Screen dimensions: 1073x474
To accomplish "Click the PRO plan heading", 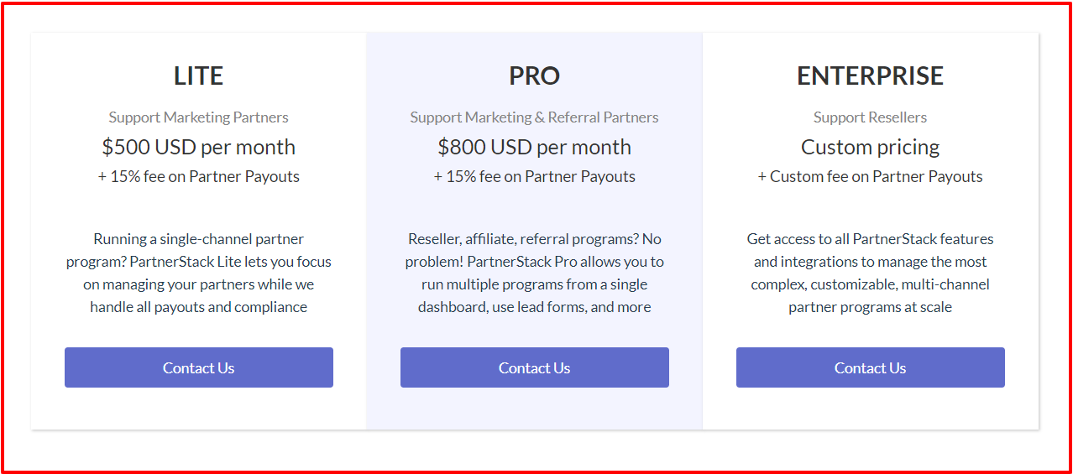I will 535,76.
